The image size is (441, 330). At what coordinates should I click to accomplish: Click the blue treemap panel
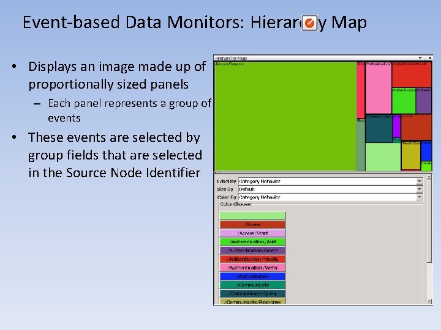pyautogui.click(x=426, y=151)
